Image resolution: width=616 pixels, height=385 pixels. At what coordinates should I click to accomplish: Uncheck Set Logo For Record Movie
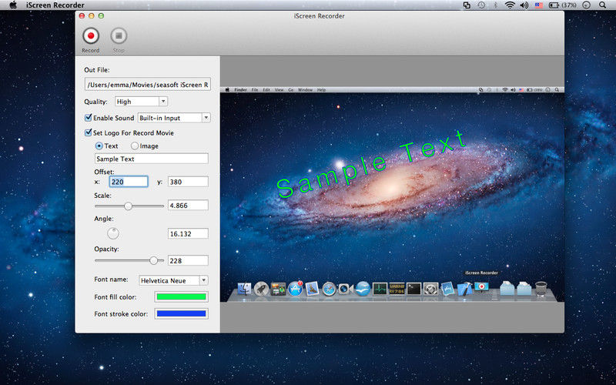[x=89, y=132]
